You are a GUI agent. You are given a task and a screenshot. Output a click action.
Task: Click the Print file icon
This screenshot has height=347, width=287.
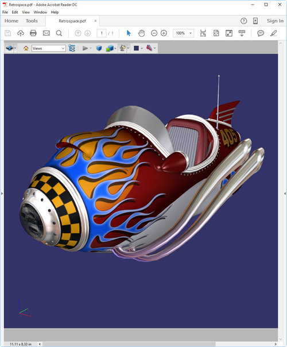point(33,33)
